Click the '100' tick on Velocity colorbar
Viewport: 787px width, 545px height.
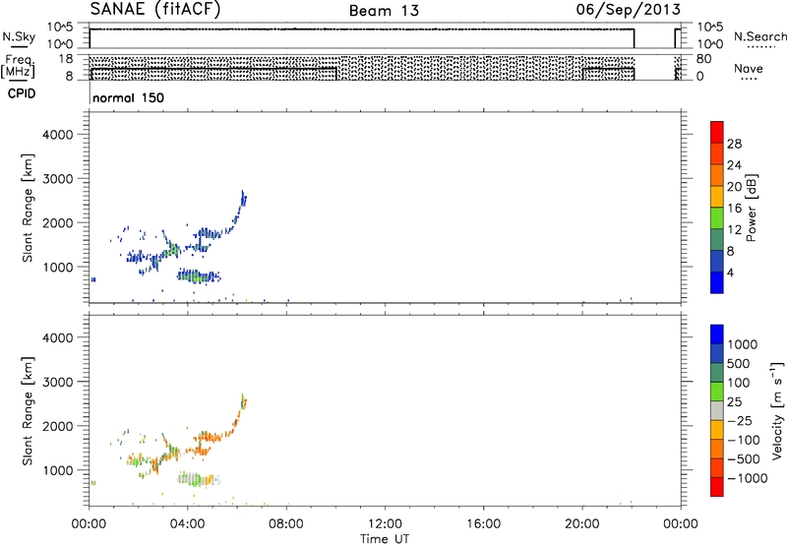pyautogui.click(x=737, y=383)
